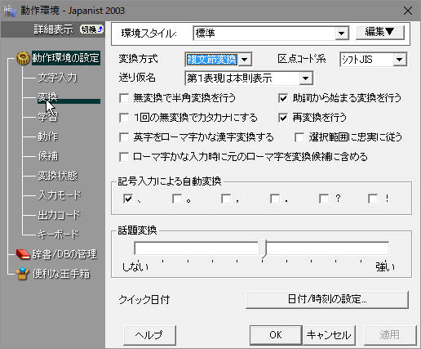Expand the 区点コード系 シフトJIS dropdown
The width and height of the screenshot is (421, 349).
[400, 60]
